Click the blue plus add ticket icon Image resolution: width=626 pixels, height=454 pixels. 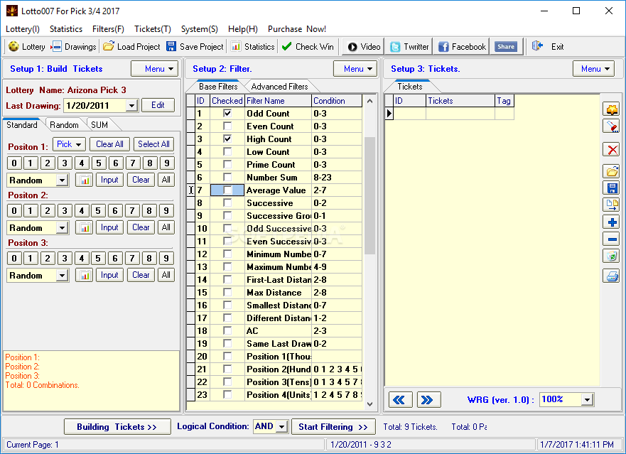[611, 222]
